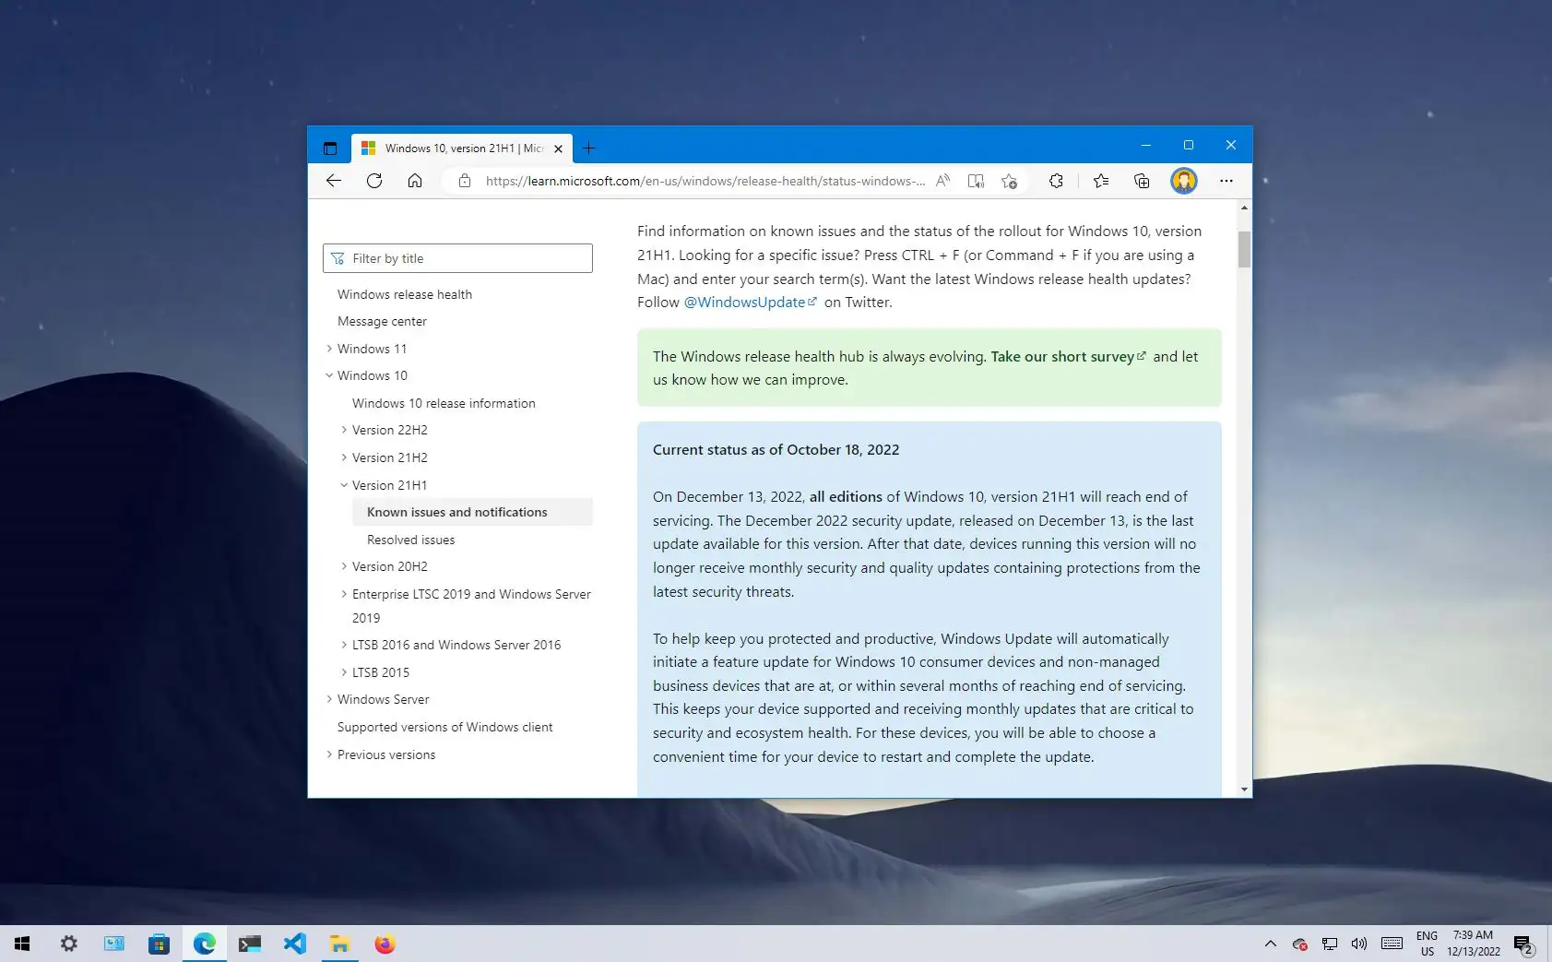View site information via the lock icon
This screenshot has width=1552, height=962.
click(x=465, y=181)
